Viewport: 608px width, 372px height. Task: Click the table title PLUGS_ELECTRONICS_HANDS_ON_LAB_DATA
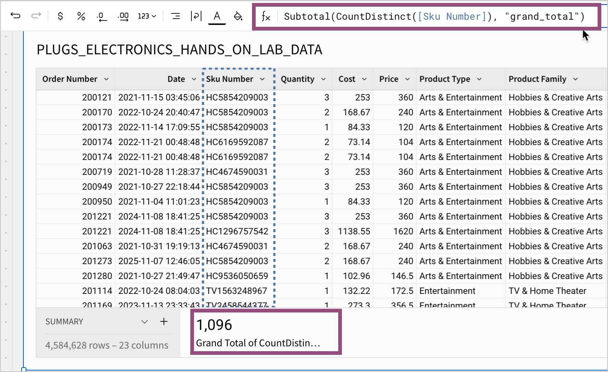[179, 49]
